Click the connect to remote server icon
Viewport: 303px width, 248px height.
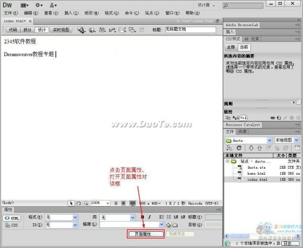229,148
